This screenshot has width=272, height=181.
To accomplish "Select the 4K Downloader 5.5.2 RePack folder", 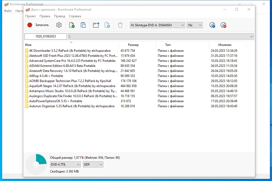I will (x=70, y=51).
